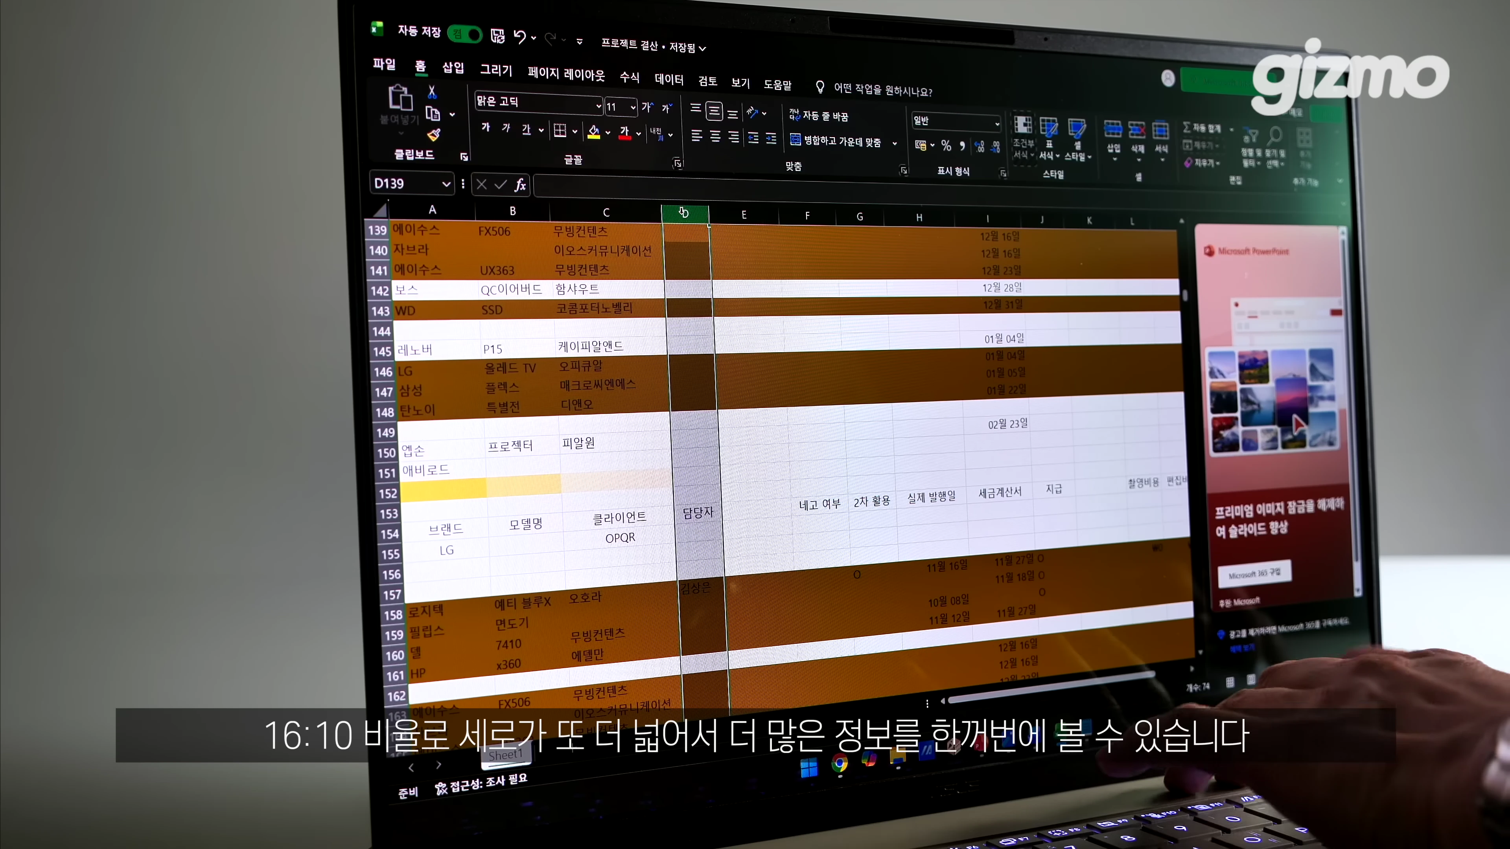Viewport: 1510px width, 849px height.
Task: Expand the document title 저장됨 dropdown
Action: [702, 48]
